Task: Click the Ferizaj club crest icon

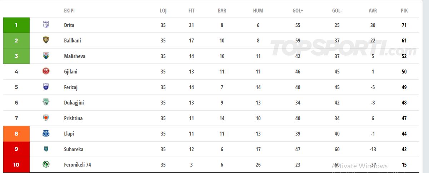Action: 46,87
